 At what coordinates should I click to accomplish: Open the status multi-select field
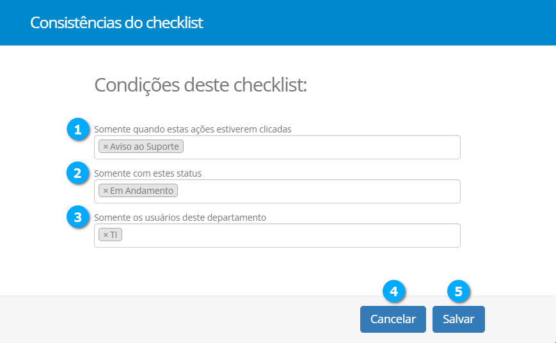pyautogui.click(x=320, y=191)
